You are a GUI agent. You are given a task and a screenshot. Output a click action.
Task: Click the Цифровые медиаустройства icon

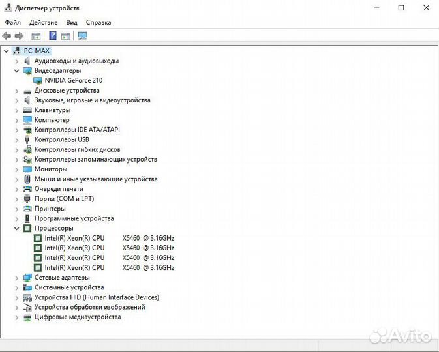(x=27, y=317)
